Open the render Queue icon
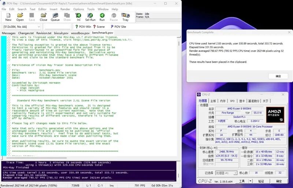293x188 pixels. click(55, 17)
